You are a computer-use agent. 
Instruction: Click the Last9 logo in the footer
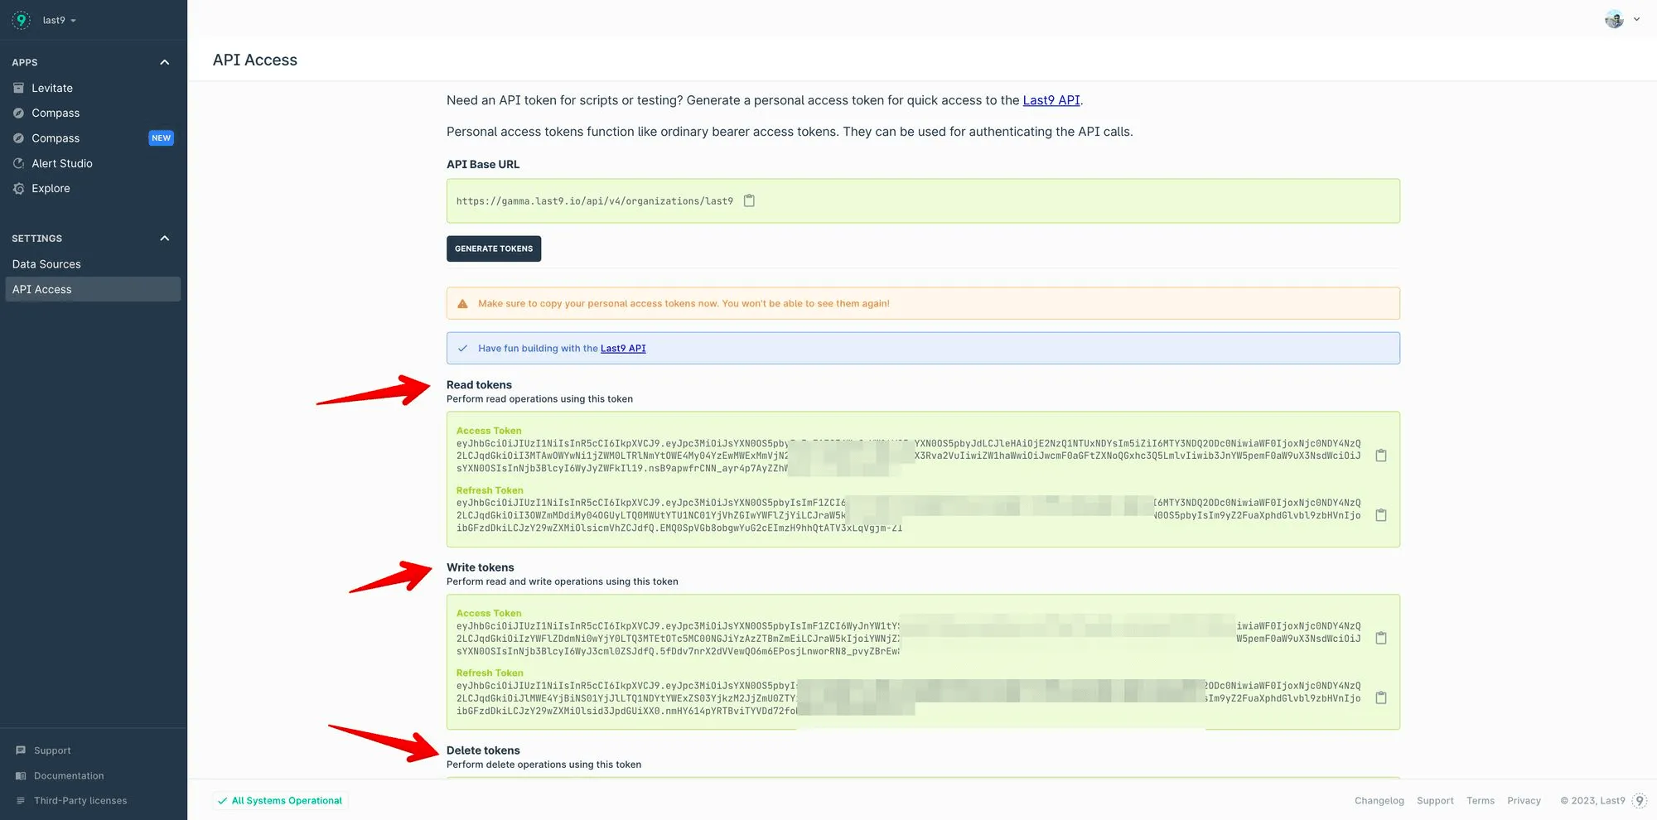[1640, 800]
